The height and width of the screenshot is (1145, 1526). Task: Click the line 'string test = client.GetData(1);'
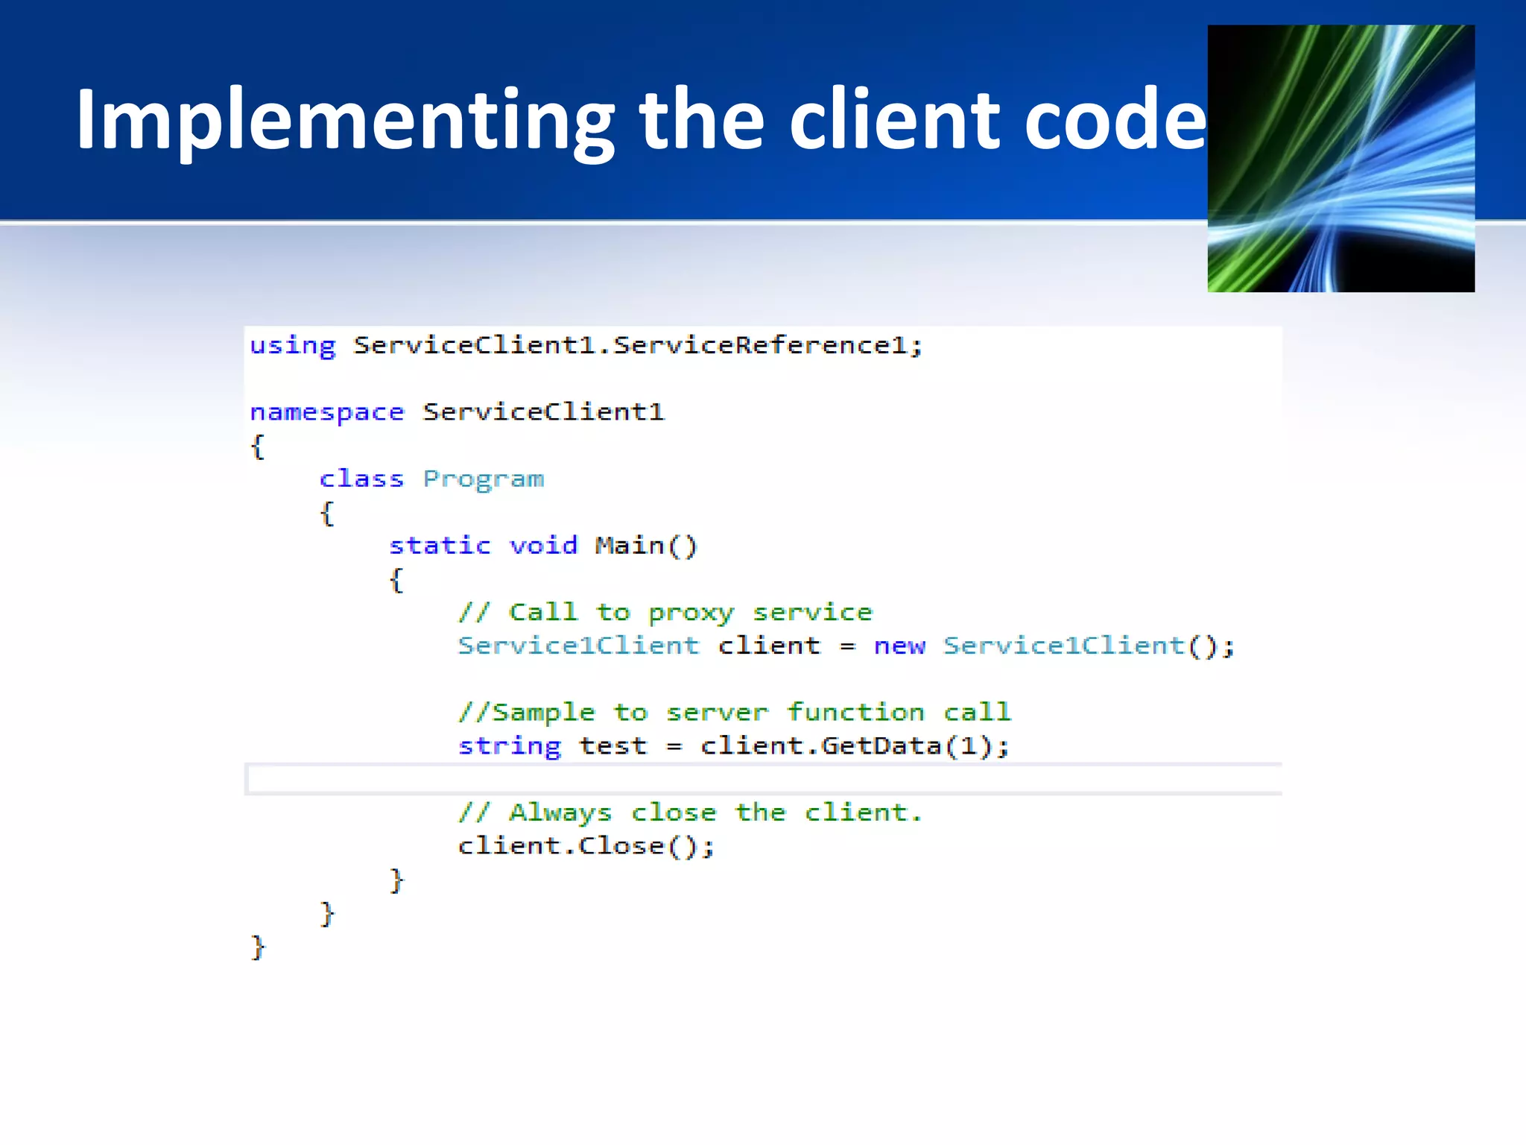[734, 746]
